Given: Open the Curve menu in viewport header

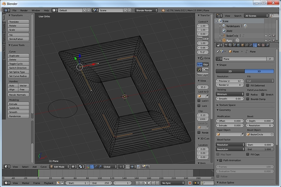Looking at the screenshot, I should [44, 167].
